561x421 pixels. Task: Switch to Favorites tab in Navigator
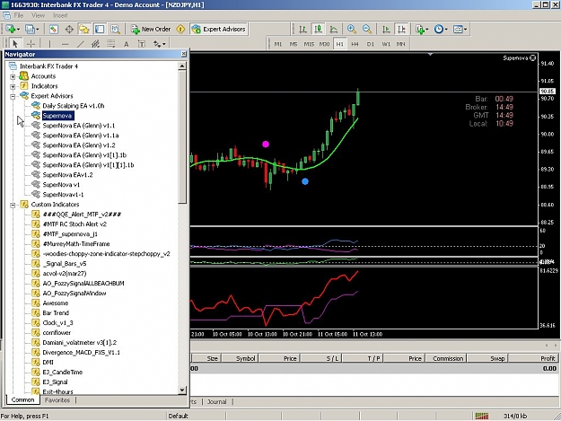(x=57, y=400)
